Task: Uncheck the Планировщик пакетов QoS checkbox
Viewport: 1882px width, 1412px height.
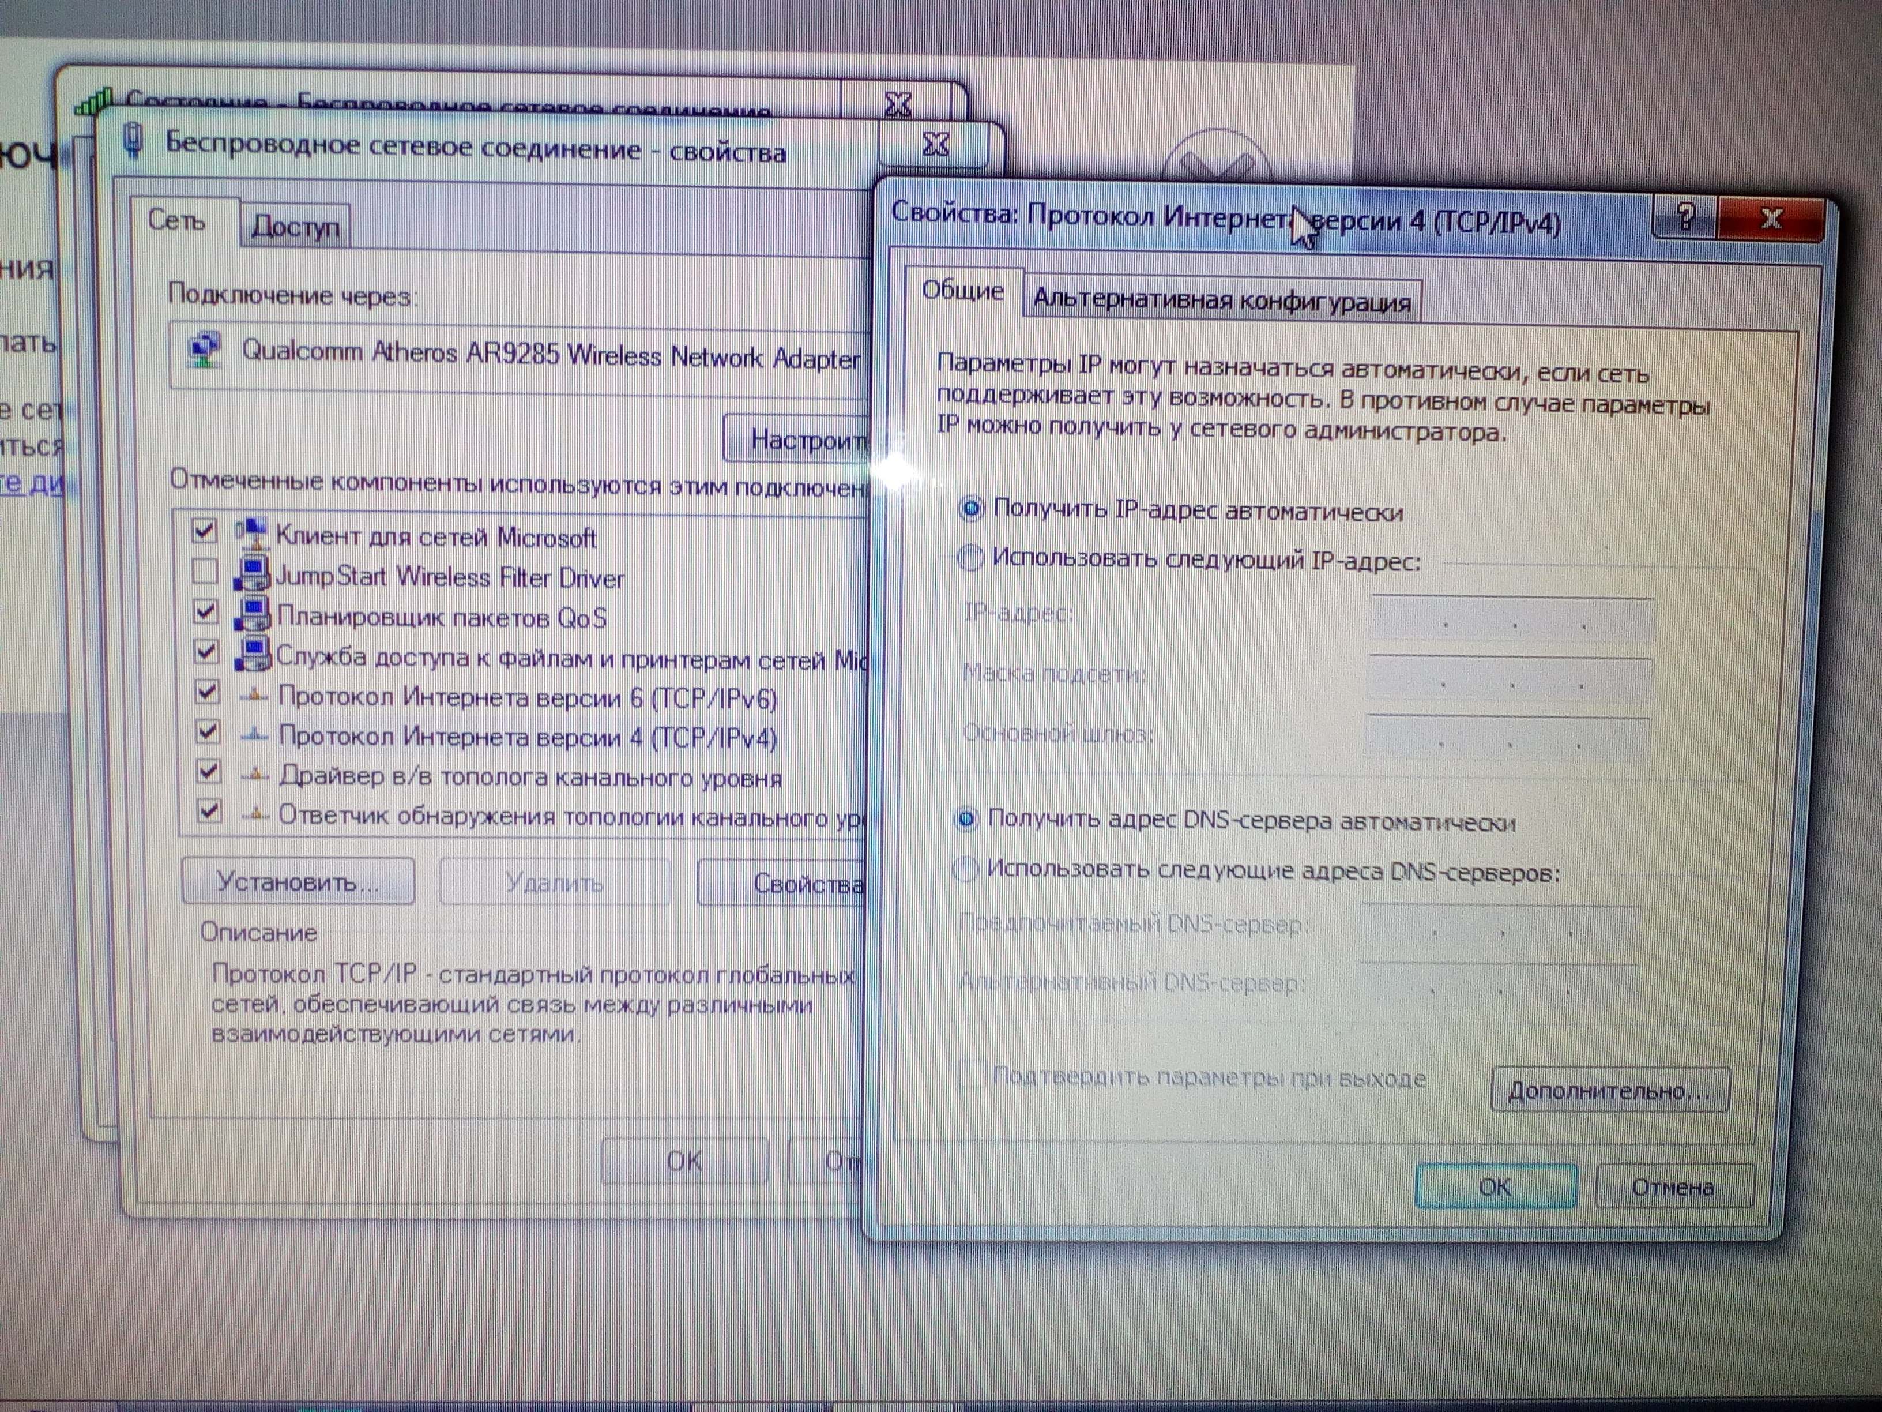Action: (206, 611)
